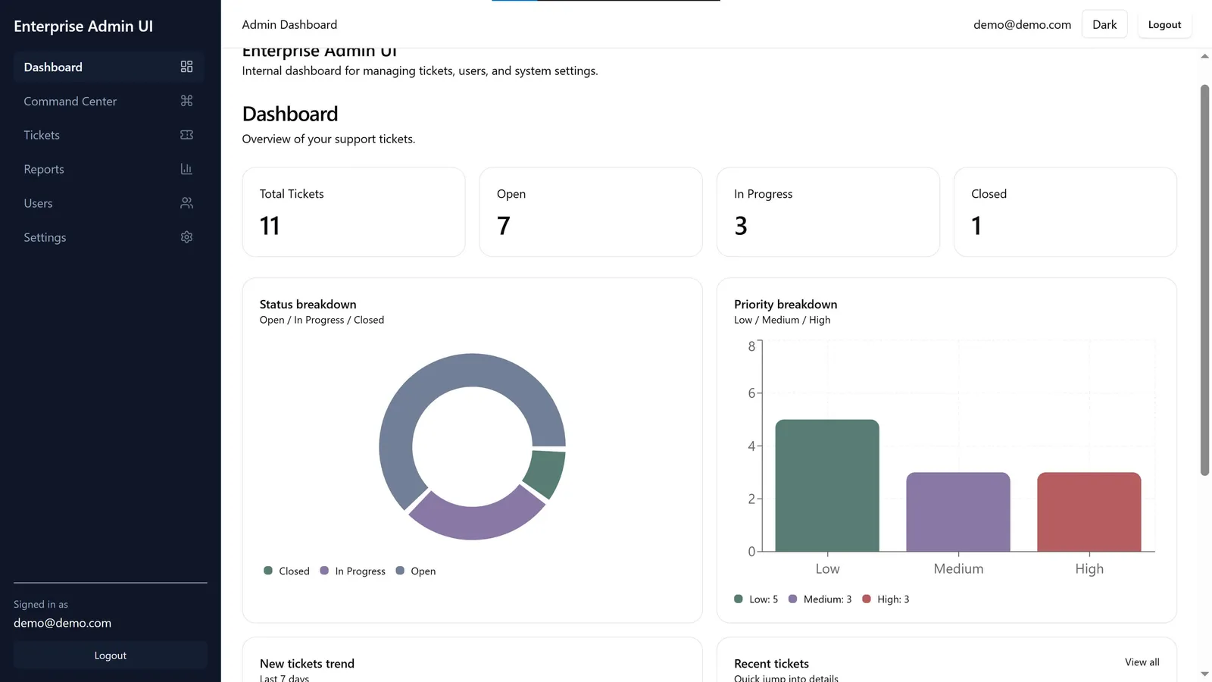Click the Medium: 3 legend swatch
Viewport: 1212px width, 682px height.
coord(792,599)
